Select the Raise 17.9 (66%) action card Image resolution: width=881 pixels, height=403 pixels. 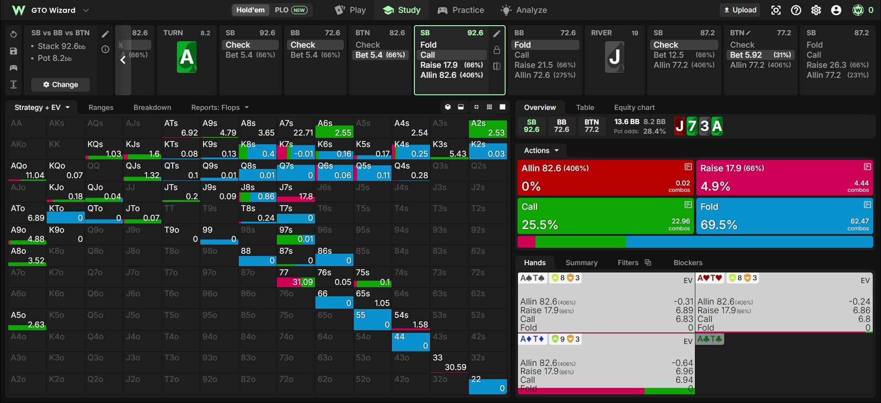click(785, 178)
